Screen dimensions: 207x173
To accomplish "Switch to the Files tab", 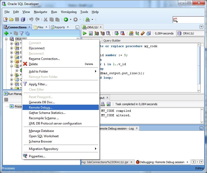I will 40,27.
